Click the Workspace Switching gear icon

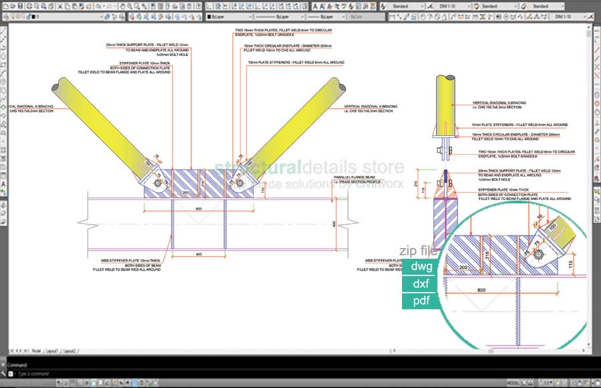pos(573,383)
